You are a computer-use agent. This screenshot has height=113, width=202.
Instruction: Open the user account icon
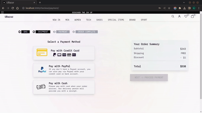179,16
